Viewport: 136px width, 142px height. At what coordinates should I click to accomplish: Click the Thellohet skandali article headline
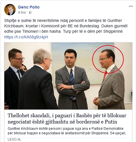coord(67,119)
